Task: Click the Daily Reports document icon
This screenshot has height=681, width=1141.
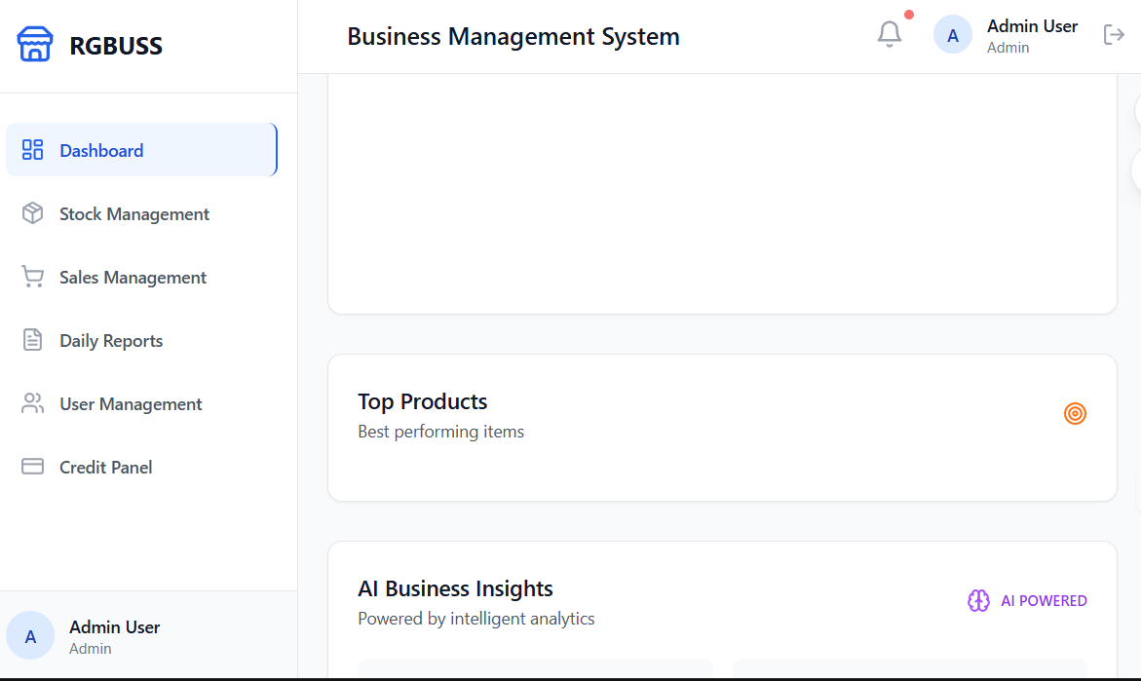Action: [33, 340]
